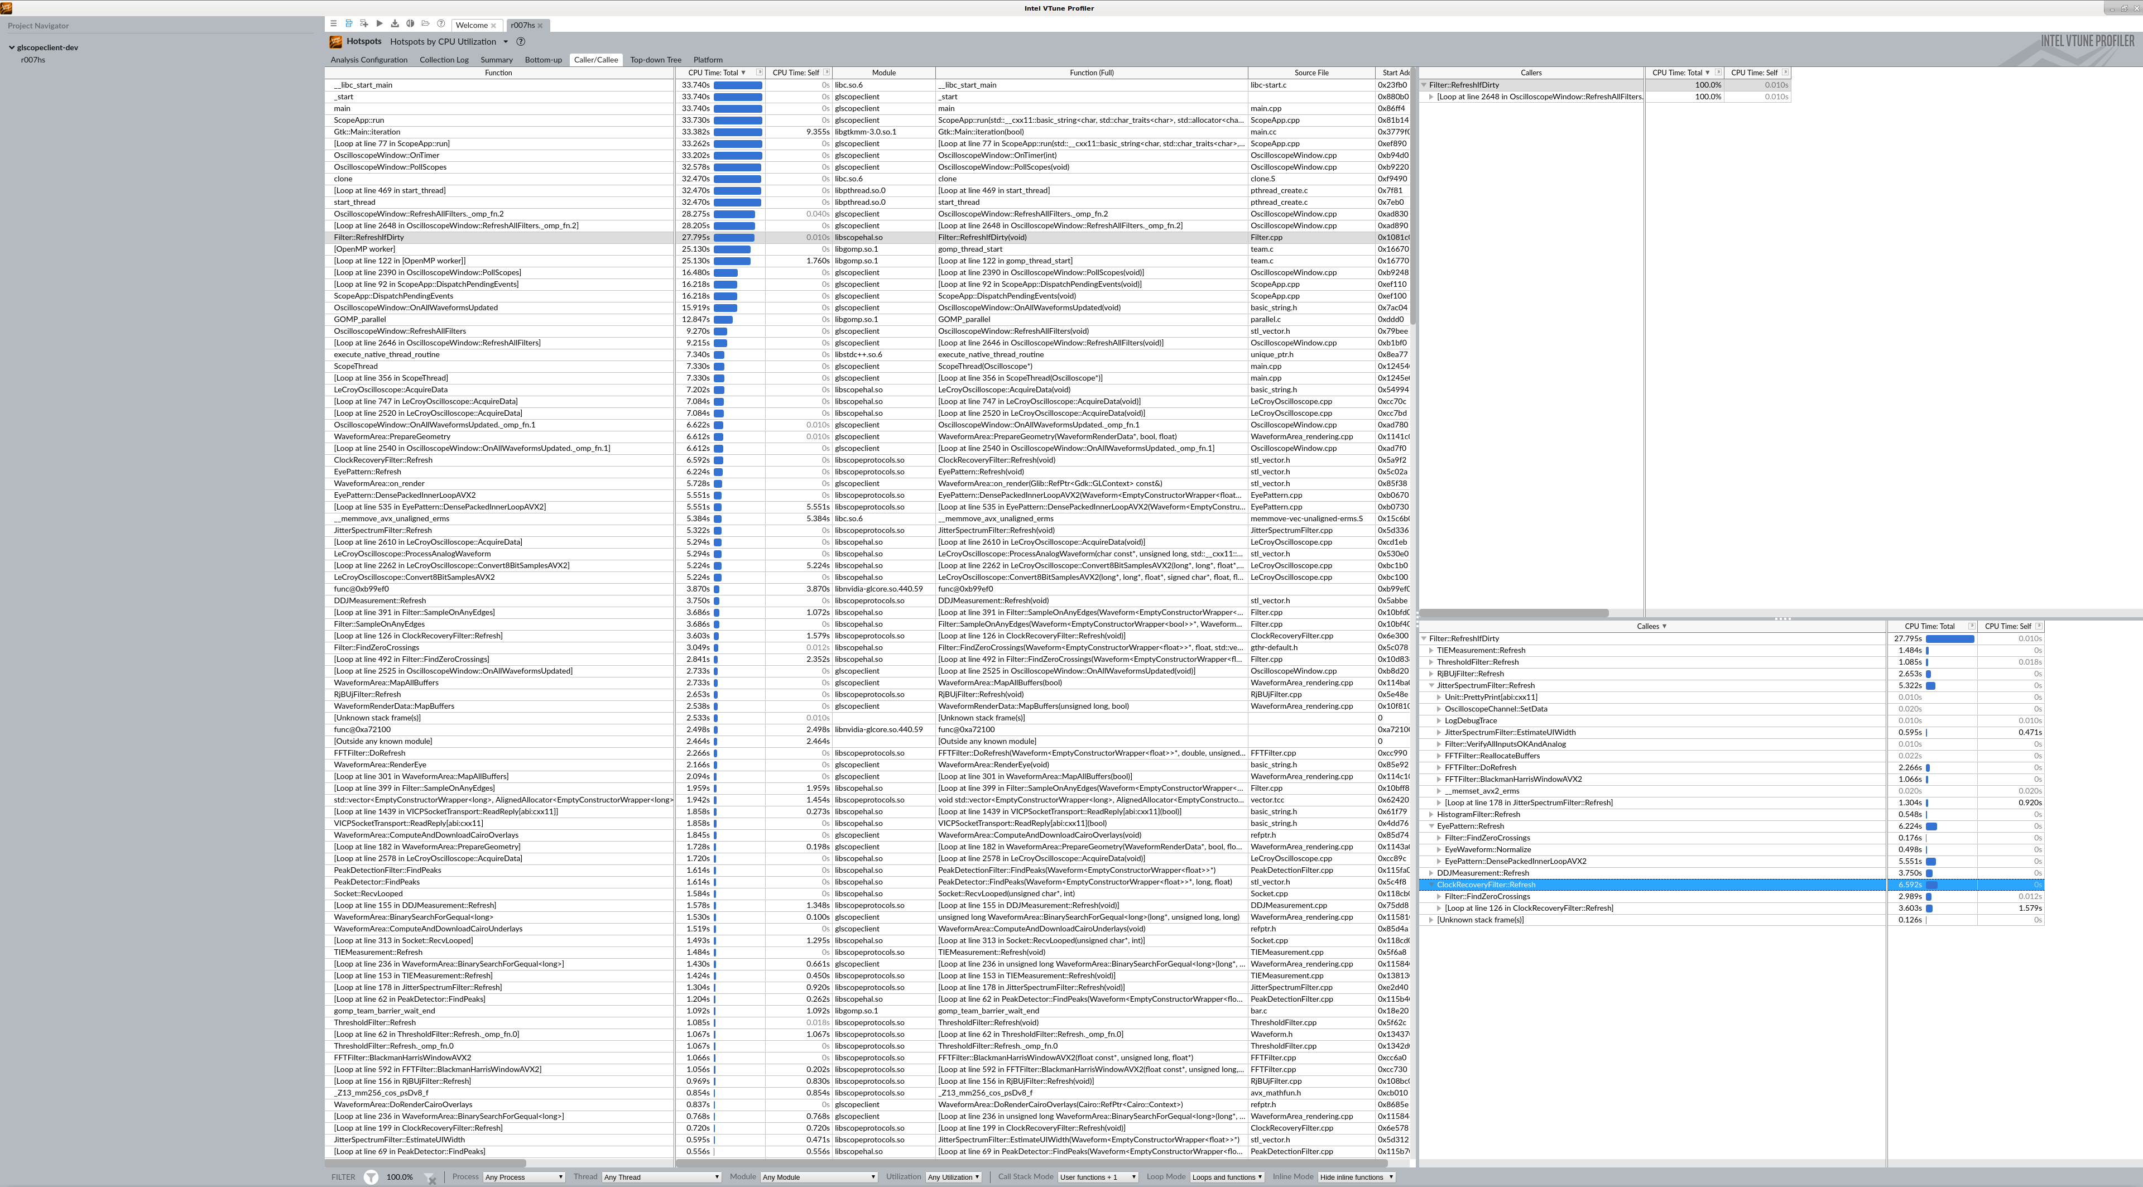Sort by the Source File column header
This screenshot has height=1187, width=2143.
1311,73
